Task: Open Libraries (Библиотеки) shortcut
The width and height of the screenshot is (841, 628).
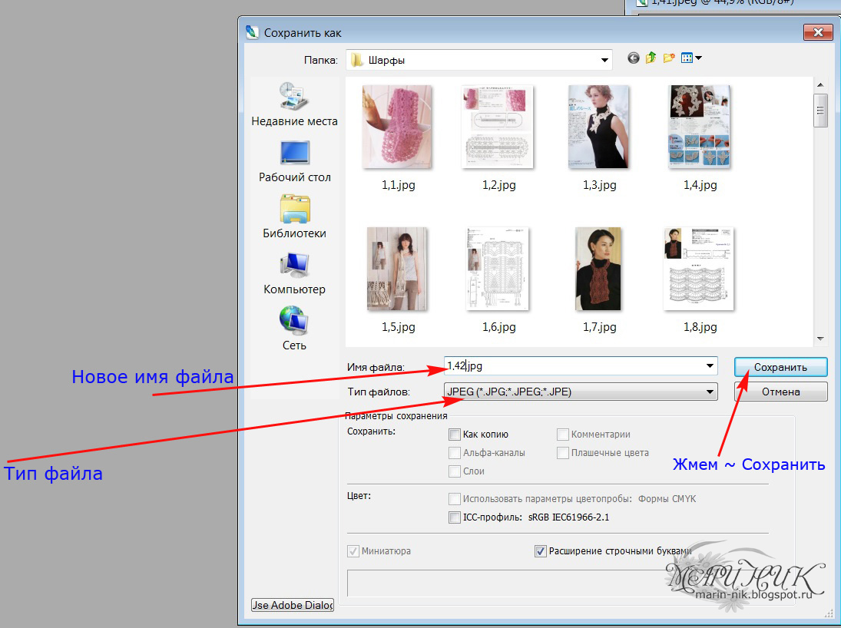Action: 294,217
